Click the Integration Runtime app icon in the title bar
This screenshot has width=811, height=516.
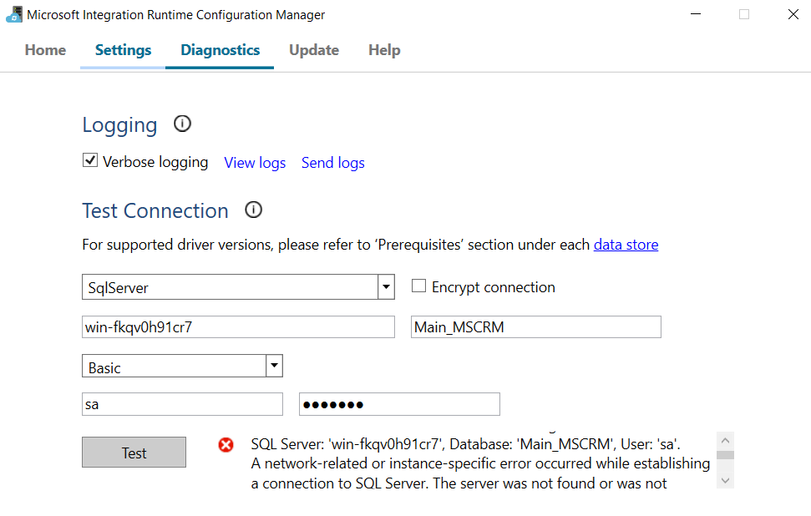(x=14, y=14)
